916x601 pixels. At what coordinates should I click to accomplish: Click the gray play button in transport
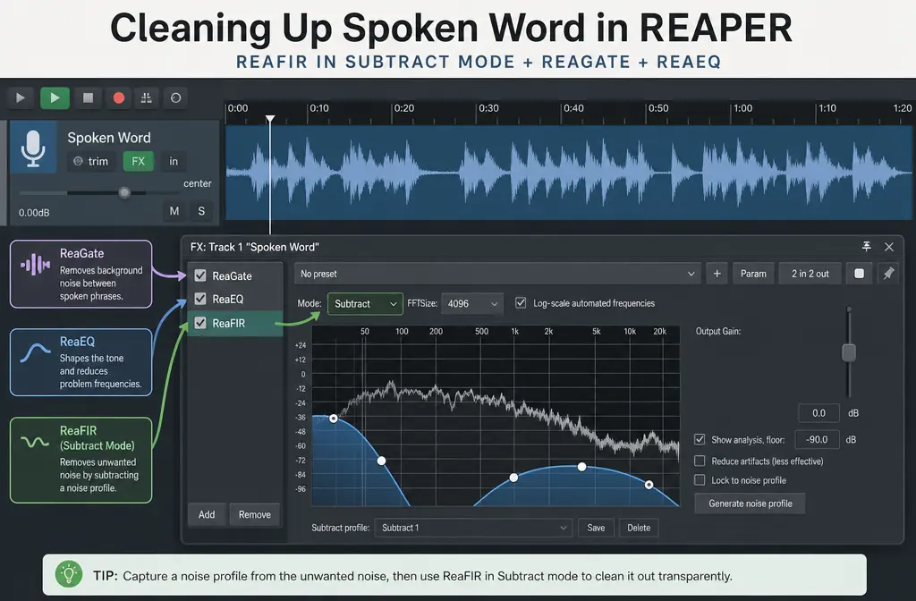click(x=21, y=98)
